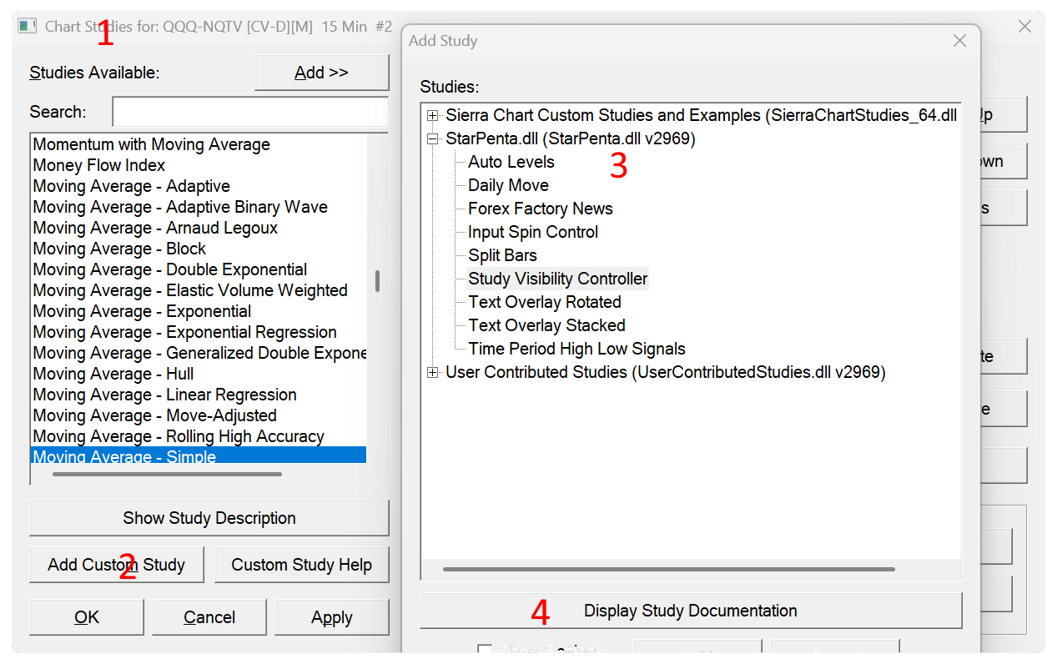Close the Add Study dialog

coord(959,41)
